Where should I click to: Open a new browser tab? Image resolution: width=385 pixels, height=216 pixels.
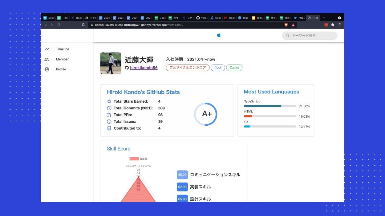tap(324, 18)
